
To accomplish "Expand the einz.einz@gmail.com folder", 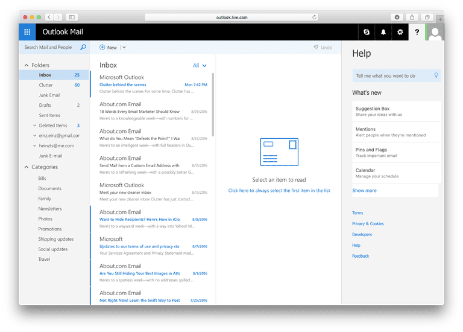I will [x=34, y=135].
